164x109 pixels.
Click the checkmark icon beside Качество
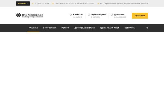coord(71,15)
